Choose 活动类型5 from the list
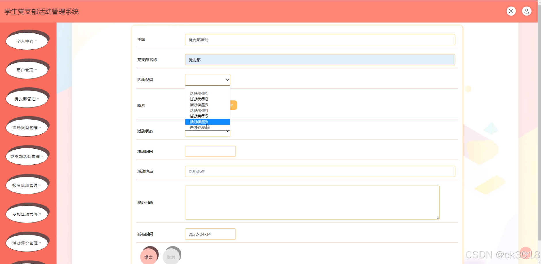Screen dimensions: 541x264 (208, 116)
